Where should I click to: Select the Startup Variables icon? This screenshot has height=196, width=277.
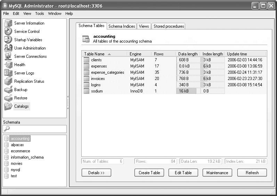8,40
